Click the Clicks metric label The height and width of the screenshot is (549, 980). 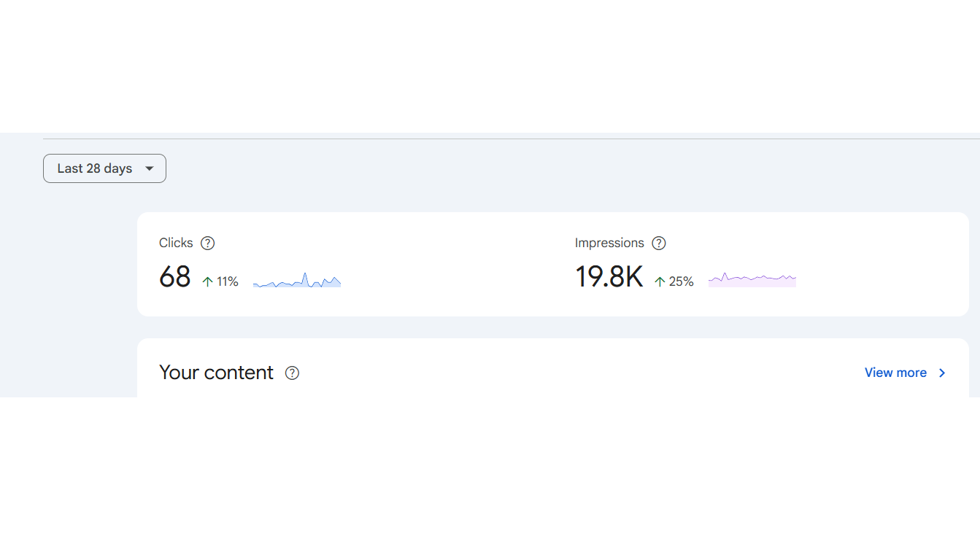pyautogui.click(x=176, y=243)
